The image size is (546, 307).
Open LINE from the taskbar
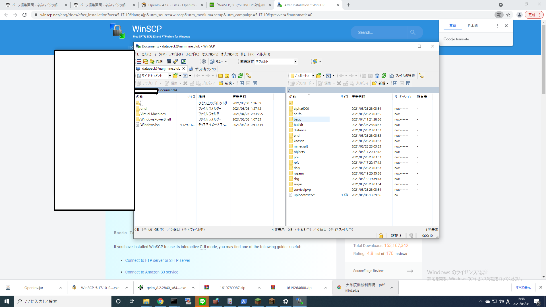point(202,301)
